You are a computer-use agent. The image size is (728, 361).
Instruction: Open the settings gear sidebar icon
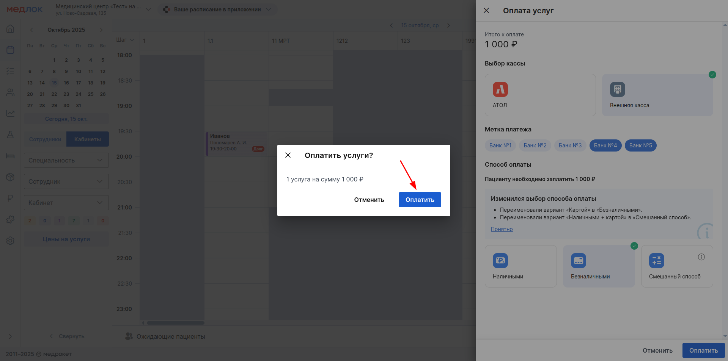pyautogui.click(x=10, y=241)
